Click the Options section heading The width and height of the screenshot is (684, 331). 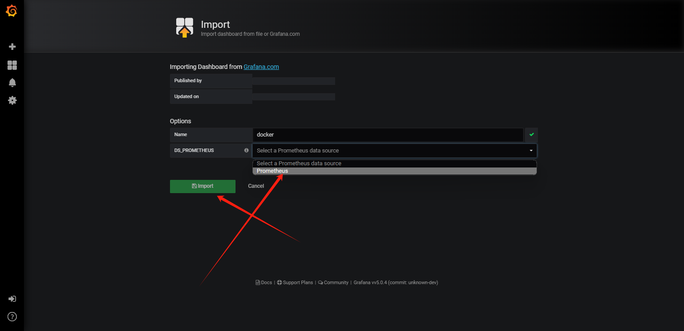coord(181,121)
